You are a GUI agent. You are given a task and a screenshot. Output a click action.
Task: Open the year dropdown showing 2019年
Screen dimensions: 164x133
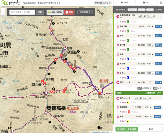tap(132, 10)
